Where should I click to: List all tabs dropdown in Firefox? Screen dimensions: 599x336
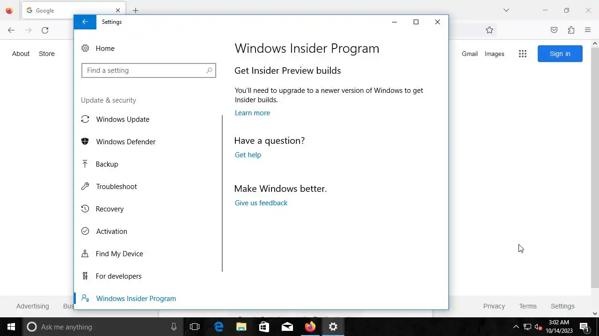506,10
